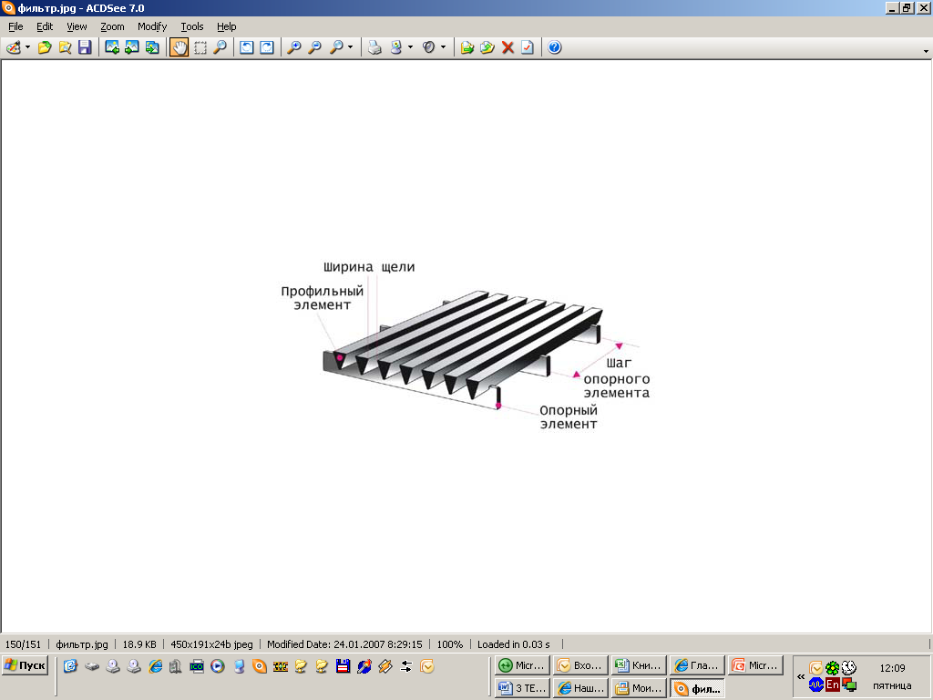The width and height of the screenshot is (933, 700).
Task: Click the Save disk icon
Action: [x=85, y=47]
